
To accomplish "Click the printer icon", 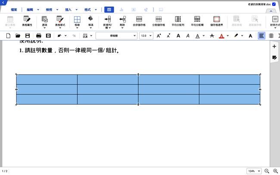I will click(x=39, y=36).
